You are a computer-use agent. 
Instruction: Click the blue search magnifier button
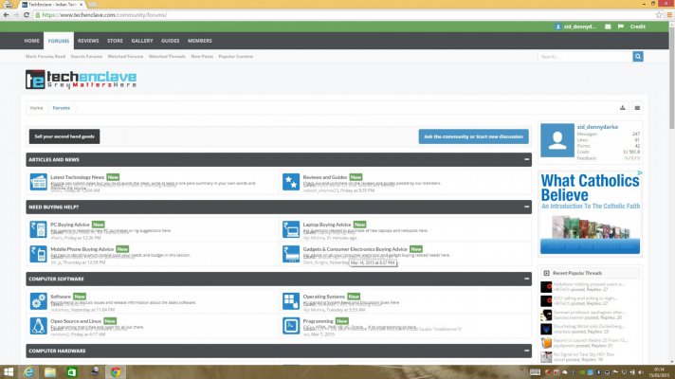tap(638, 56)
